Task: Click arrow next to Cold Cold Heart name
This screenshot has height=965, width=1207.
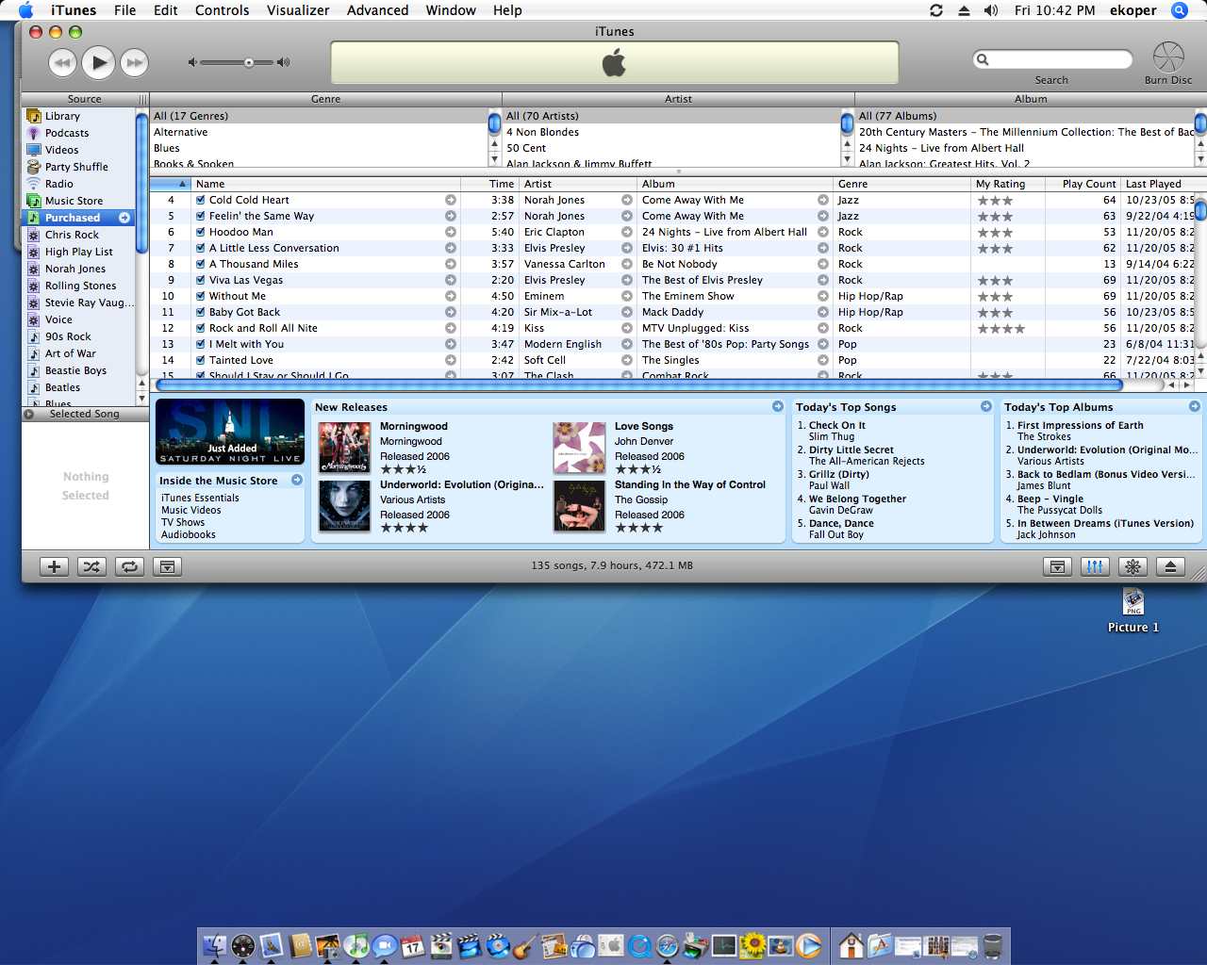Action: pyautogui.click(x=451, y=200)
